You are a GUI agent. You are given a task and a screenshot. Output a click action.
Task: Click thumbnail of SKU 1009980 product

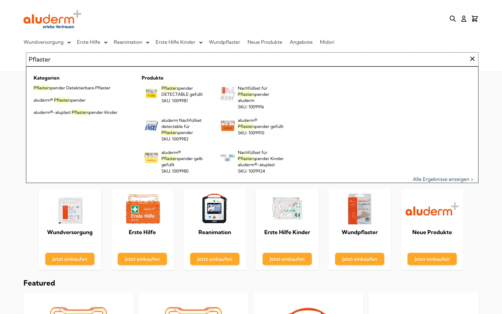tap(151, 158)
